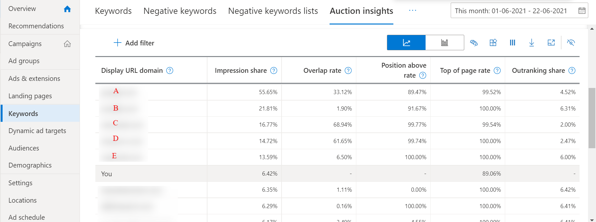Click the house icon next to Campaigns
The height and width of the screenshot is (222, 596).
[67, 43]
